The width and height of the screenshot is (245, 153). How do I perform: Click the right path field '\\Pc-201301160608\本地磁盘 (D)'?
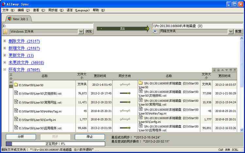click(x=198, y=26)
